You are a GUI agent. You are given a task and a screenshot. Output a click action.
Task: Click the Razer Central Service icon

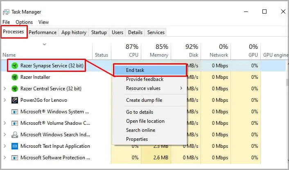[15, 89]
